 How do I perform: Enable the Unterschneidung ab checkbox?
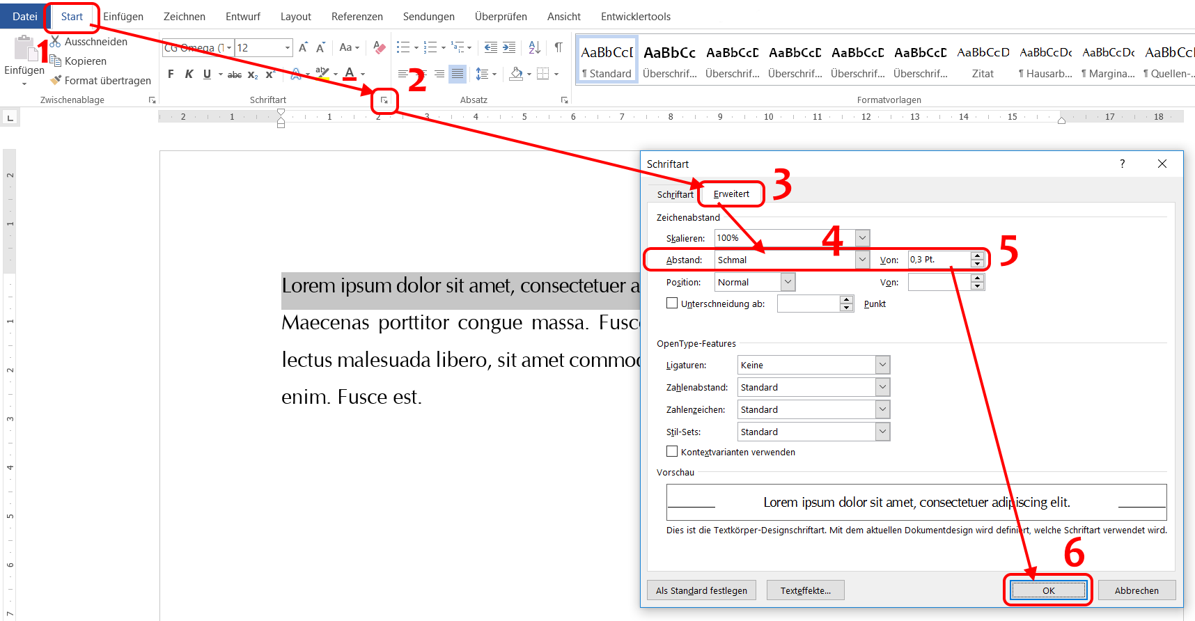672,304
